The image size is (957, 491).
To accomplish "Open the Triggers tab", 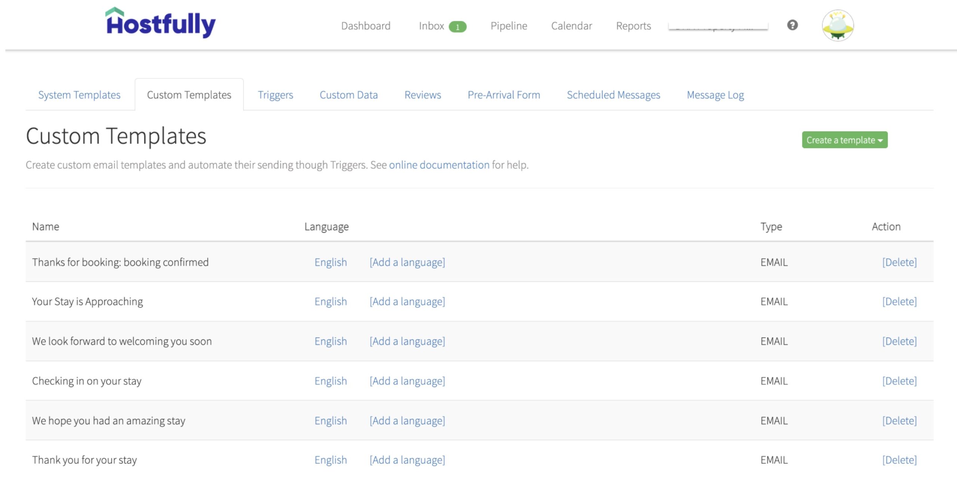I will pos(276,94).
